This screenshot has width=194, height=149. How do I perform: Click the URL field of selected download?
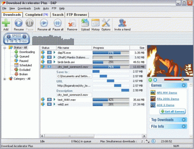point(74,86)
